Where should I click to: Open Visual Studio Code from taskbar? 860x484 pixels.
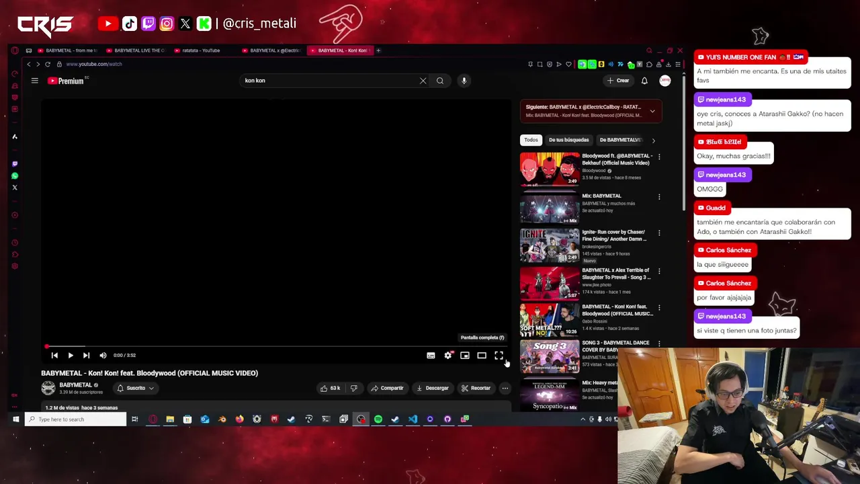pyautogui.click(x=413, y=419)
